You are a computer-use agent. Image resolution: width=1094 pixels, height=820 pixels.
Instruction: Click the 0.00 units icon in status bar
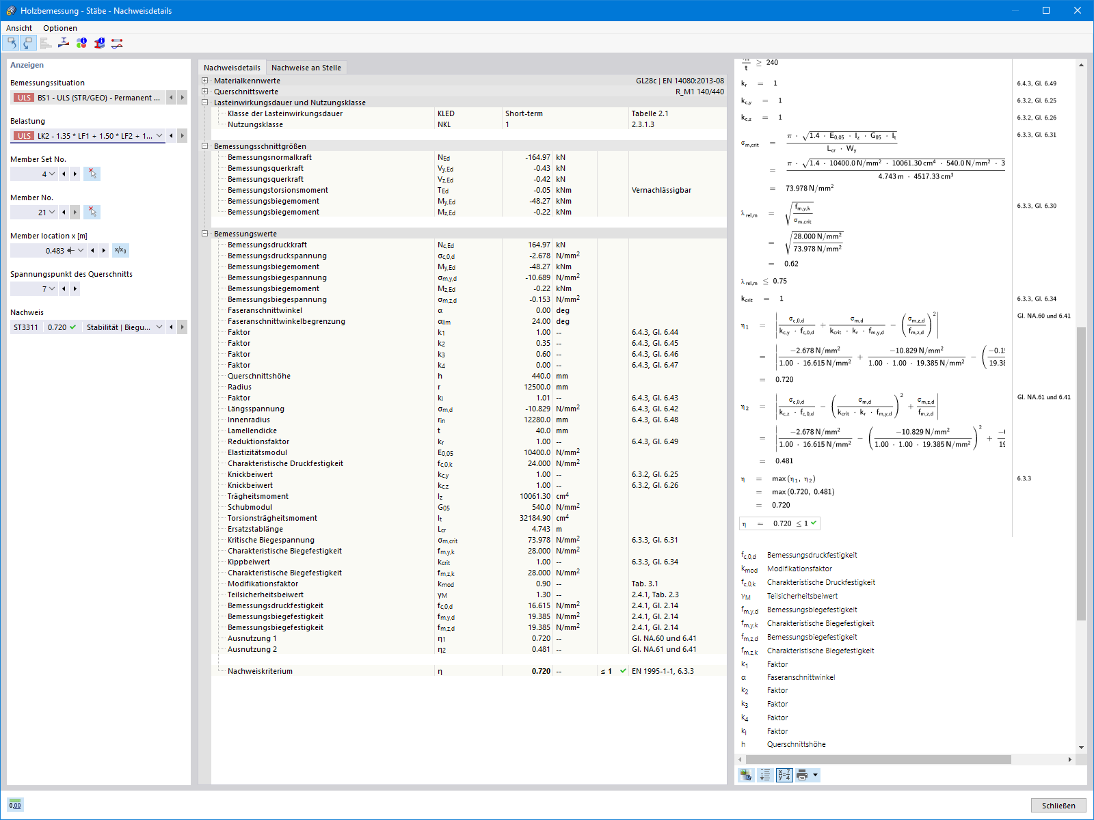point(15,804)
